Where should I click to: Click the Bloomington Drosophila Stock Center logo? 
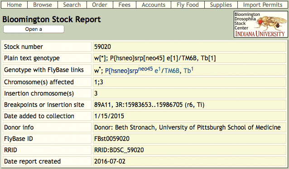point(260,24)
